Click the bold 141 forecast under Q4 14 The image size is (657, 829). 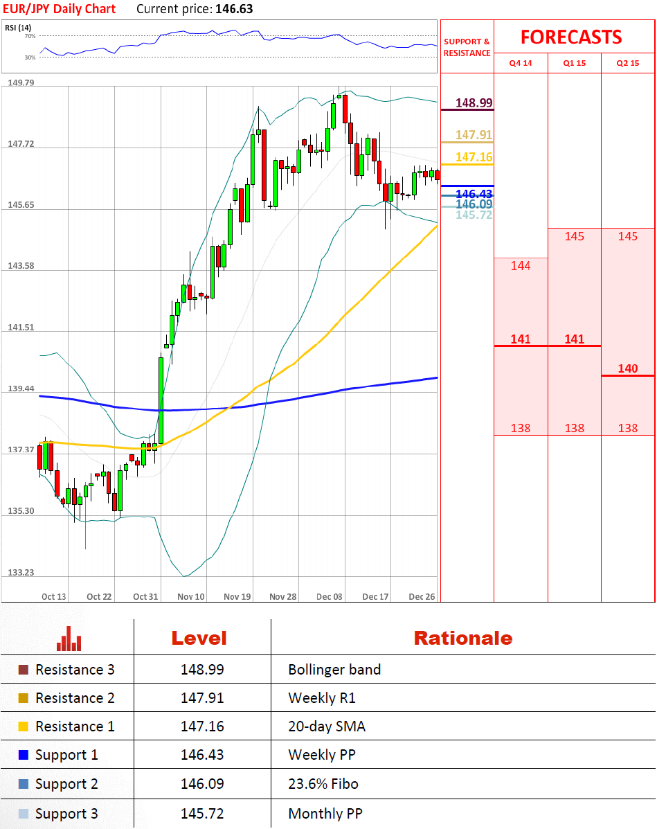521,339
